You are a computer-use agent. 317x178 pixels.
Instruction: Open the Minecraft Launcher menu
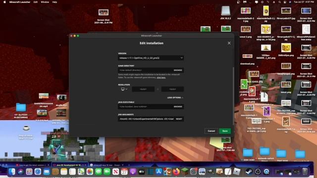20,2
